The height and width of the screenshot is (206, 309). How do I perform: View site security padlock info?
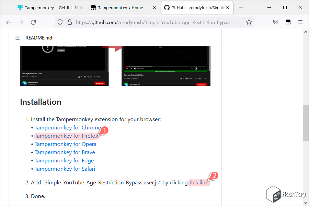(x=70, y=22)
